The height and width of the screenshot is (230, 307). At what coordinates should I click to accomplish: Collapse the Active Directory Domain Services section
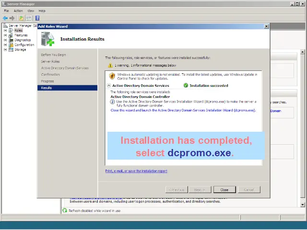[109, 85]
